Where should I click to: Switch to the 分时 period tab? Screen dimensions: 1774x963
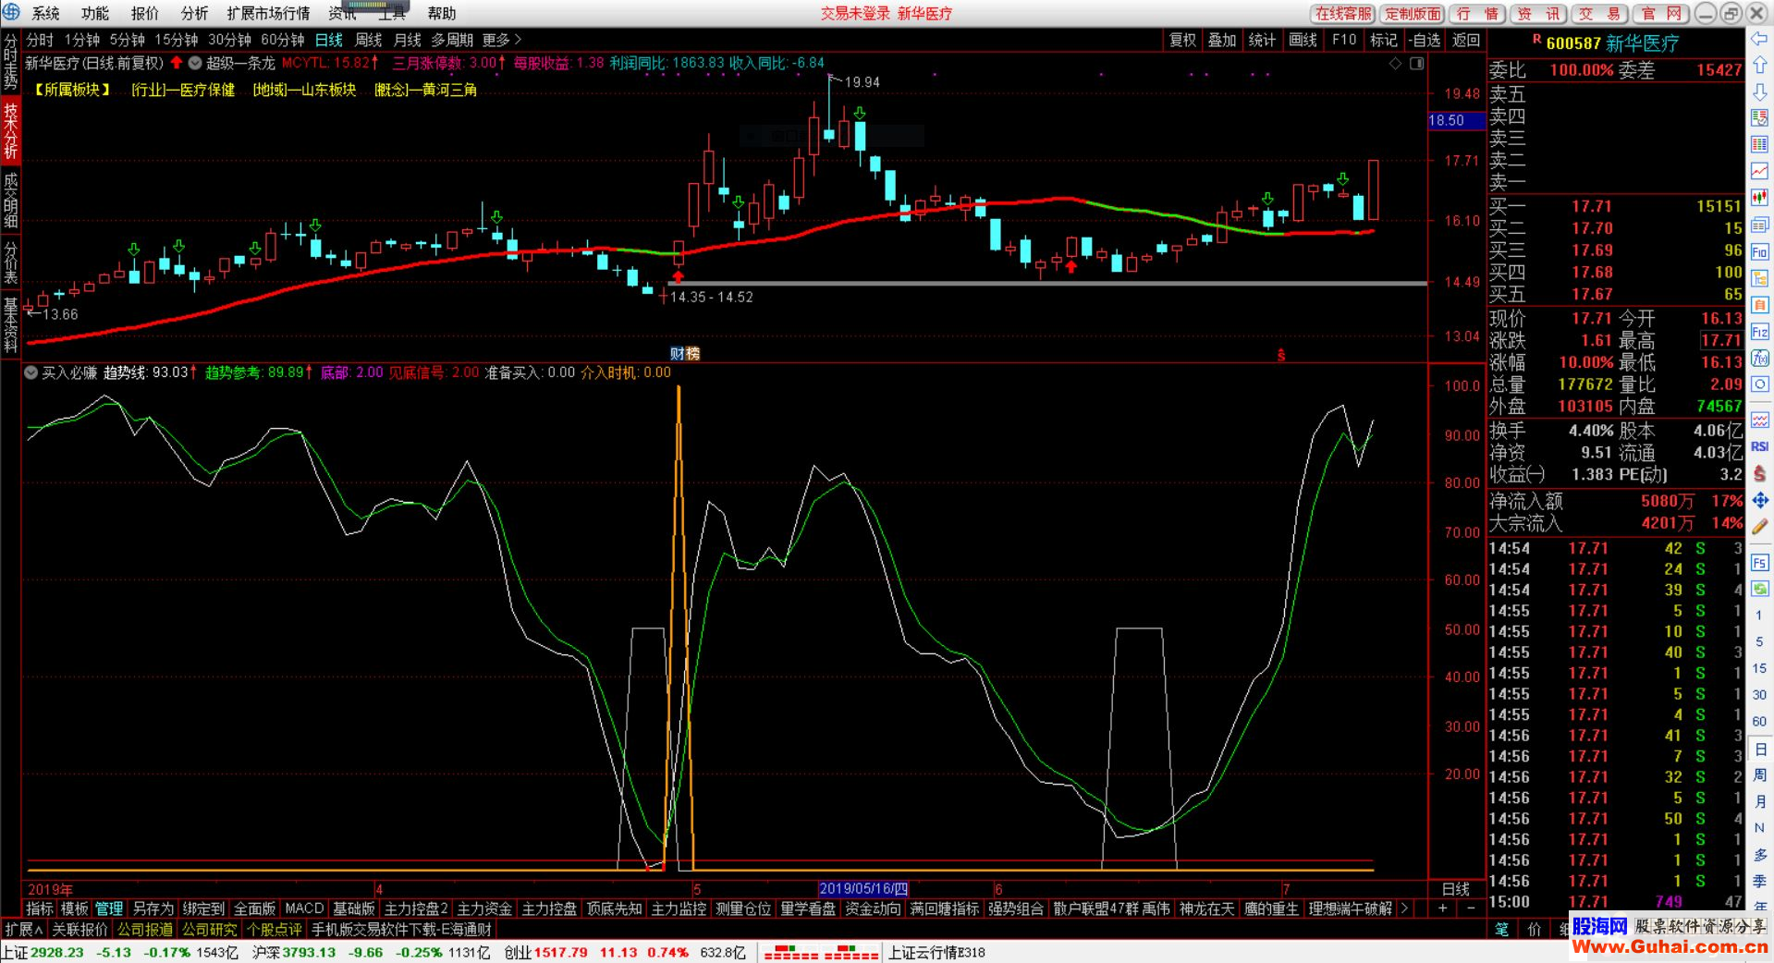click(40, 40)
